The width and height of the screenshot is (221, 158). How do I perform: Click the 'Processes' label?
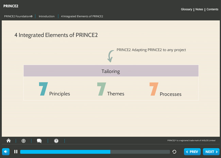coord(171,94)
